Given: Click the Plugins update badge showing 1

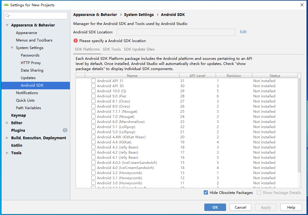Looking at the screenshot, I should tap(65, 130).
